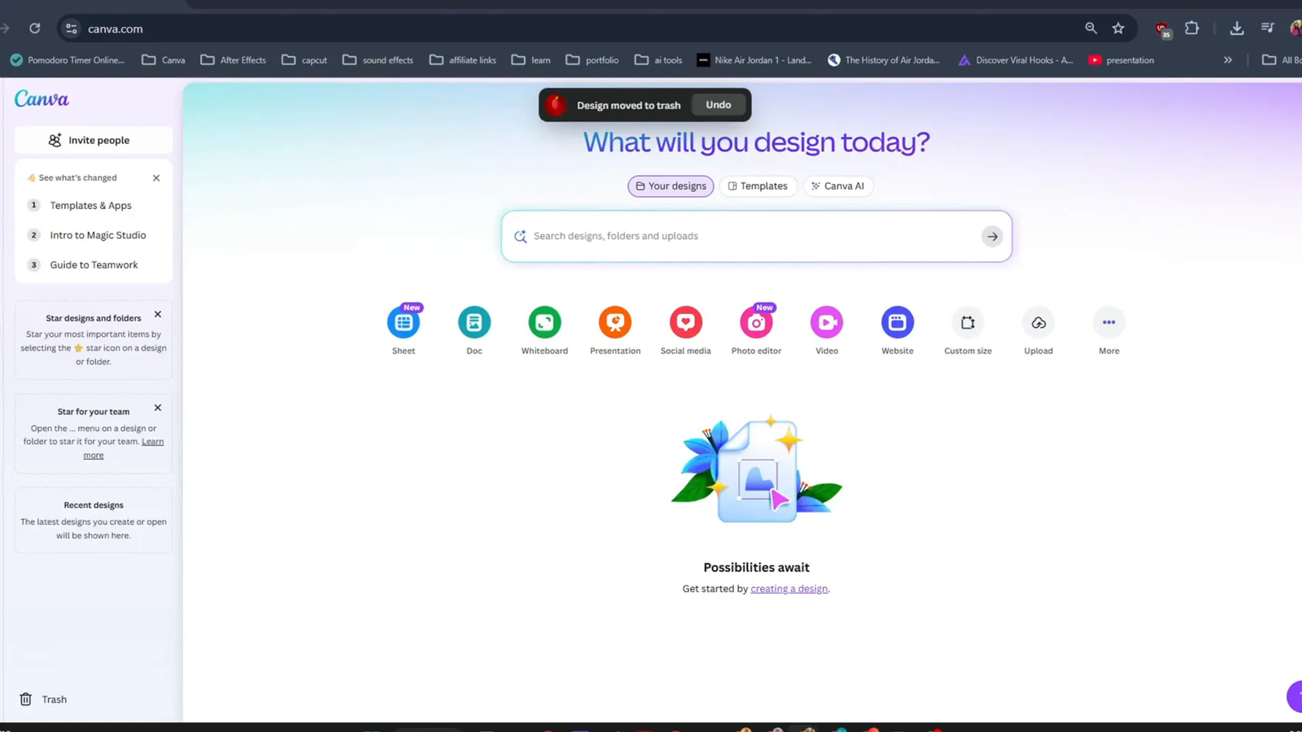The height and width of the screenshot is (732, 1302).
Task: Switch to the Canva AI tab
Action: (838, 186)
